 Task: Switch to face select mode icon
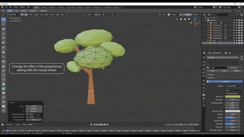(x=26, y=14)
